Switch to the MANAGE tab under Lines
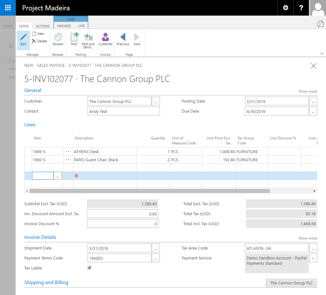Viewport: 326px width, 295px height. [x=64, y=26]
